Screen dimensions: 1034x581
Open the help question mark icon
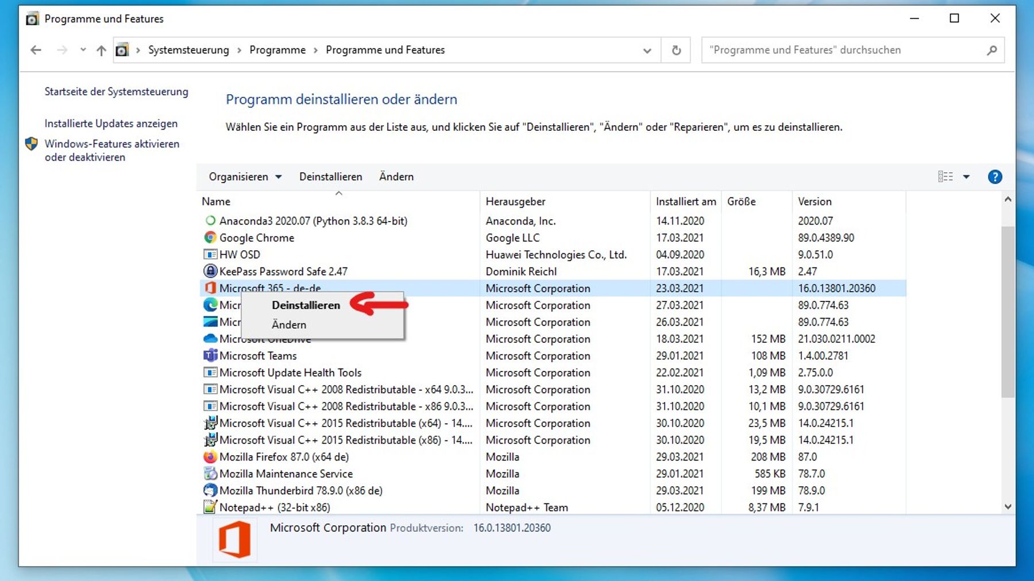pyautogui.click(x=995, y=177)
